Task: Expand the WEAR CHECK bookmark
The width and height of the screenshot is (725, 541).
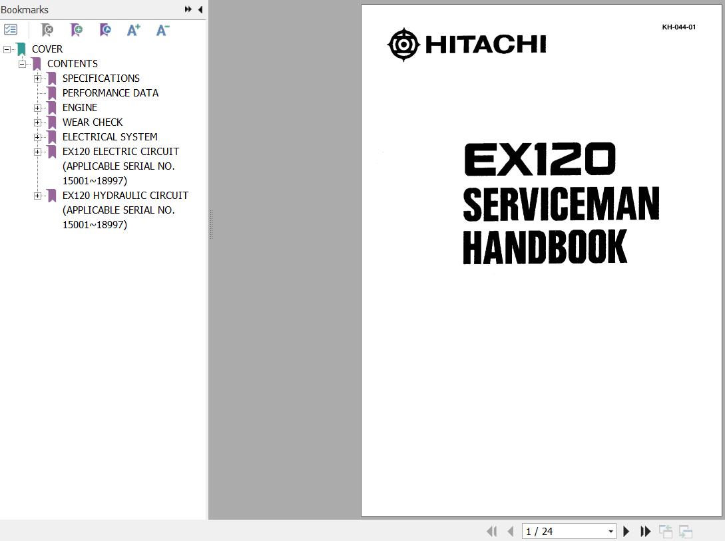Action: pos(37,122)
